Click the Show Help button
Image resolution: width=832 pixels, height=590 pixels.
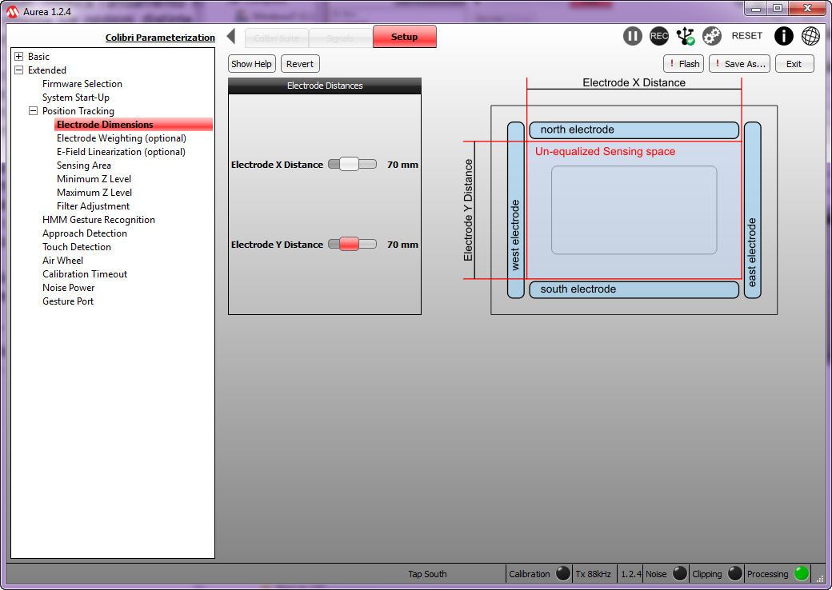click(251, 64)
